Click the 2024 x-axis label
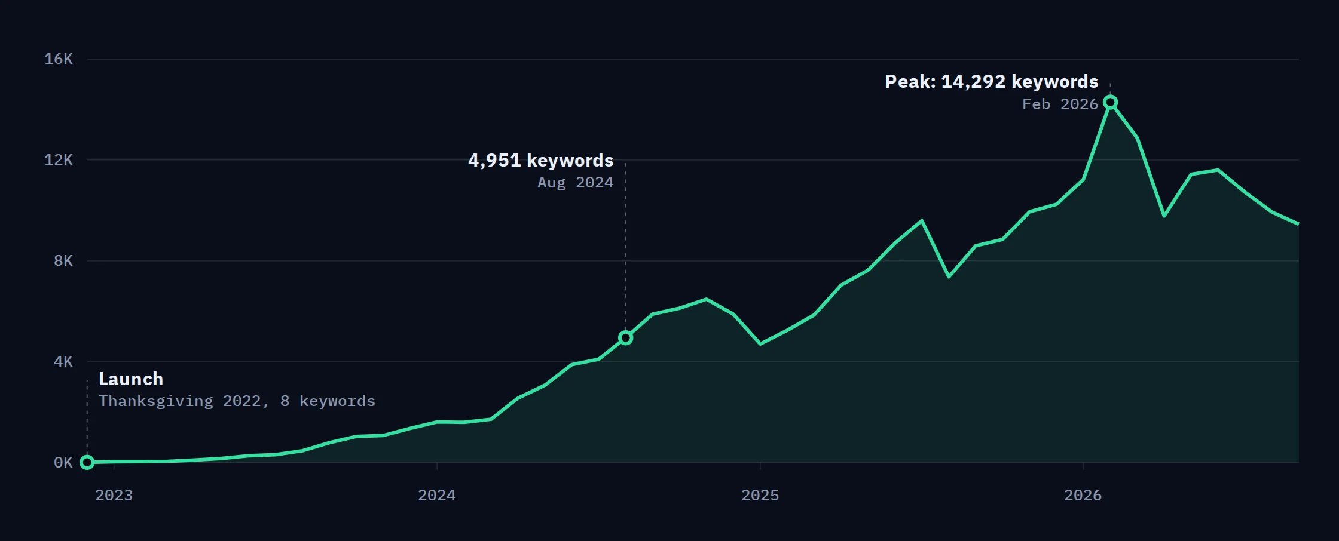This screenshot has width=1339, height=541. [x=436, y=495]
